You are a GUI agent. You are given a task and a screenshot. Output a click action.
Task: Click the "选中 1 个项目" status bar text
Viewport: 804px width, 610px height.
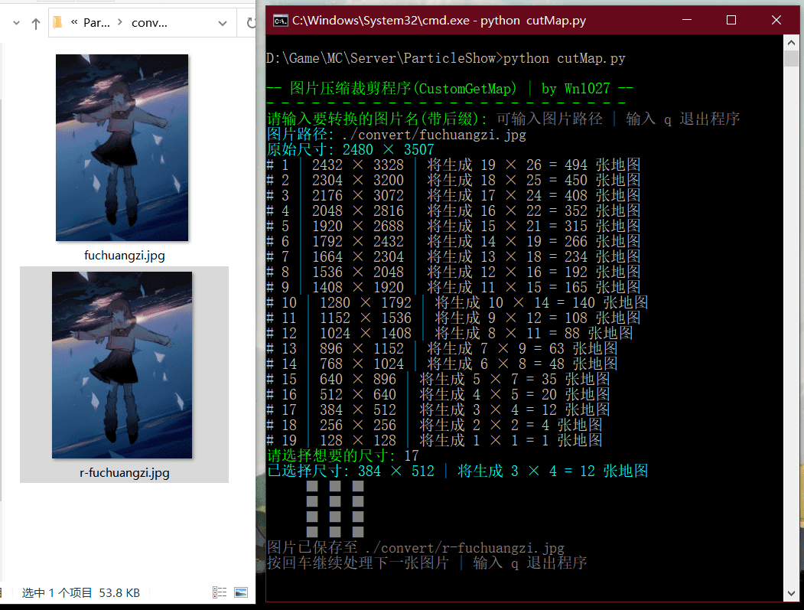57,593
